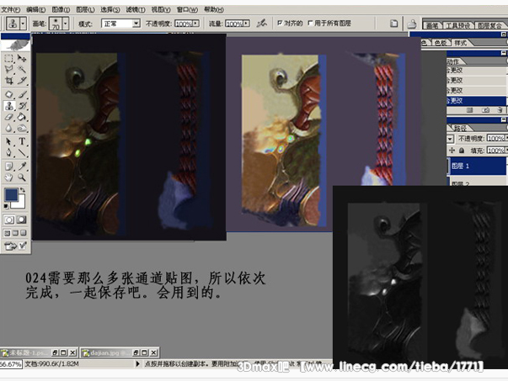
Task: Select the Crop tool
Action: point(8,80)
